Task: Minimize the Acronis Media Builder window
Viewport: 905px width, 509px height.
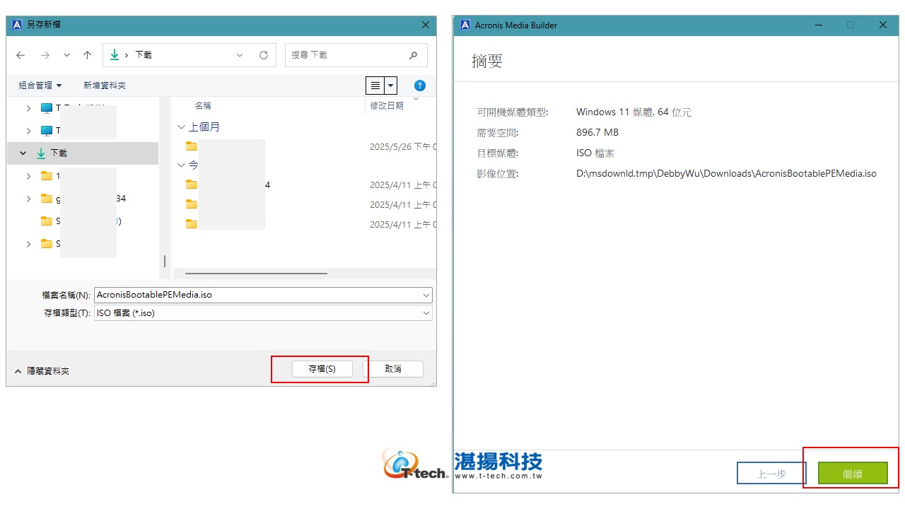Action: coord(818,25)
